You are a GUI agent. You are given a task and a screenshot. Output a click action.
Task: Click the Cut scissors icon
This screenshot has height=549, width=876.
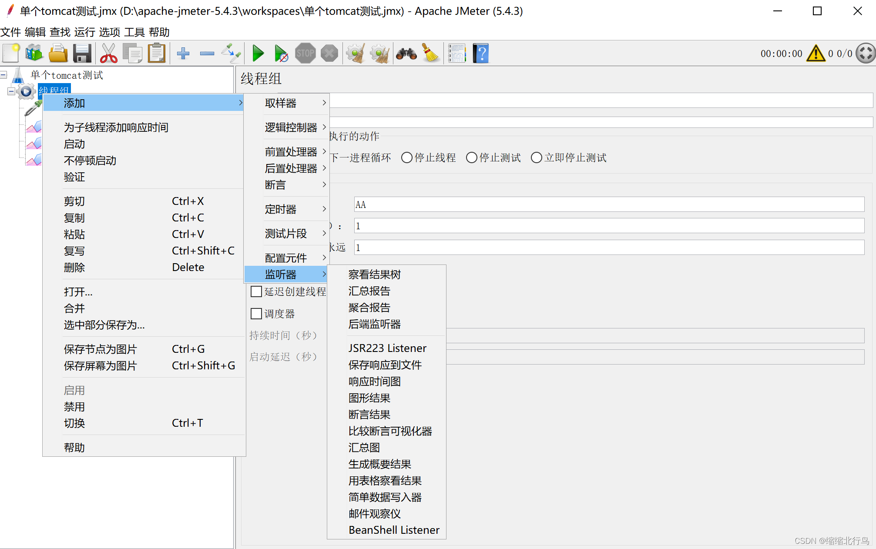[x=108, y=54]
